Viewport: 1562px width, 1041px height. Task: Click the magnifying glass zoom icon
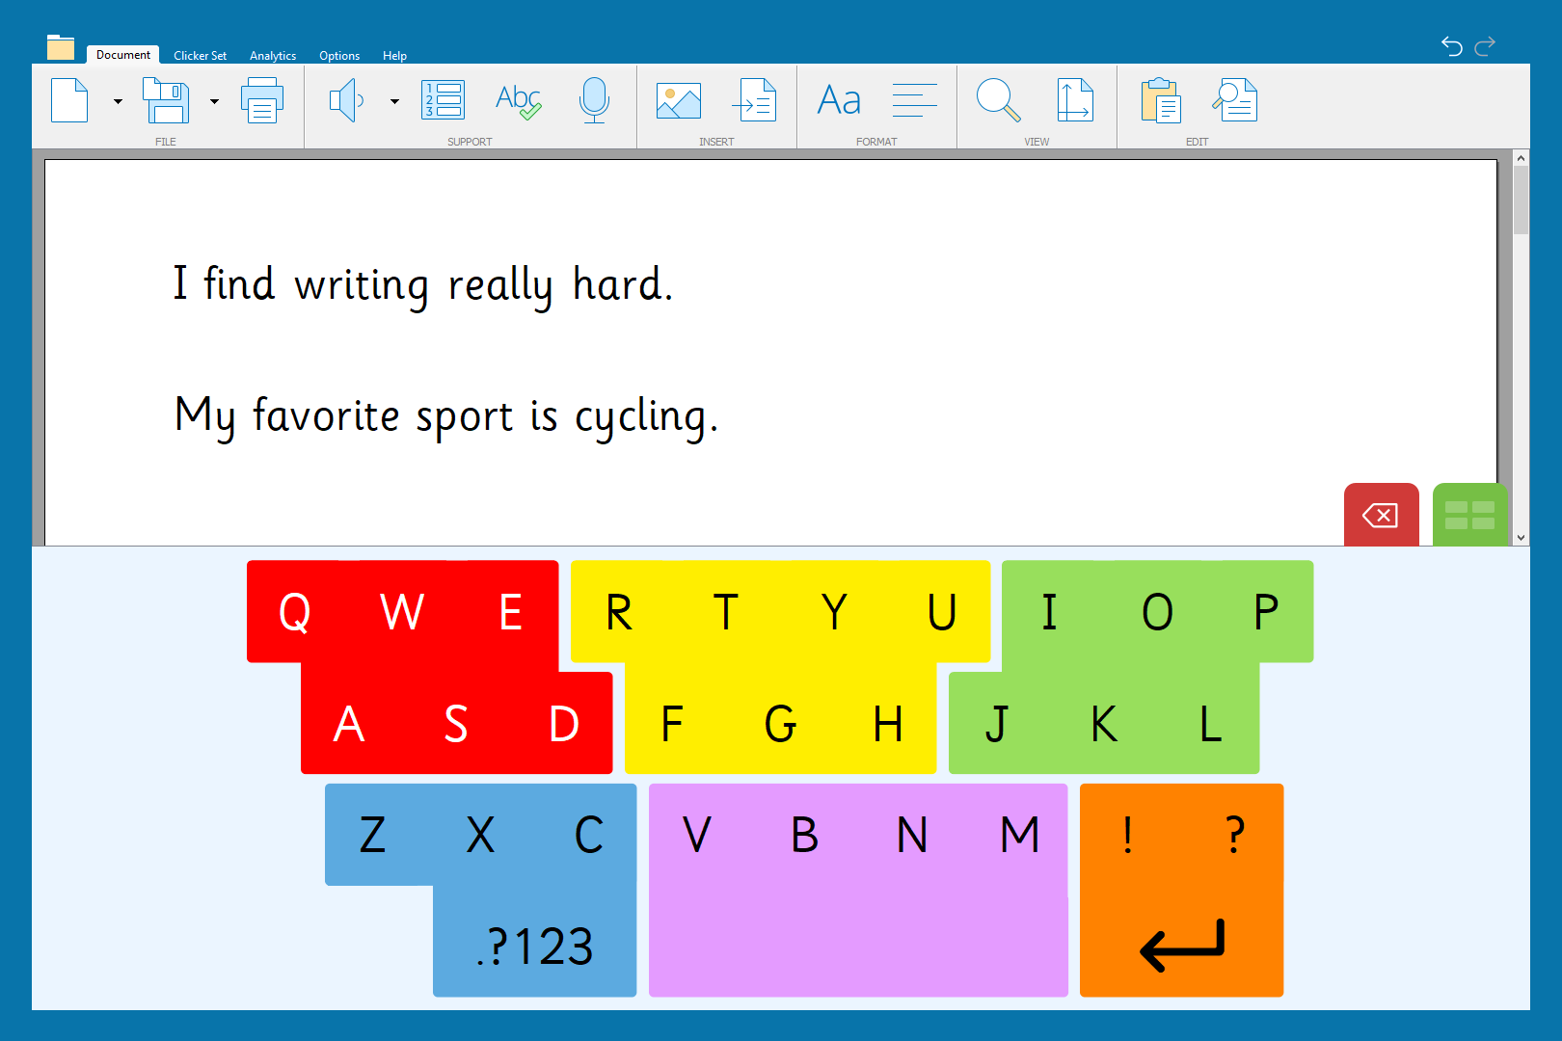pos(998,100)
